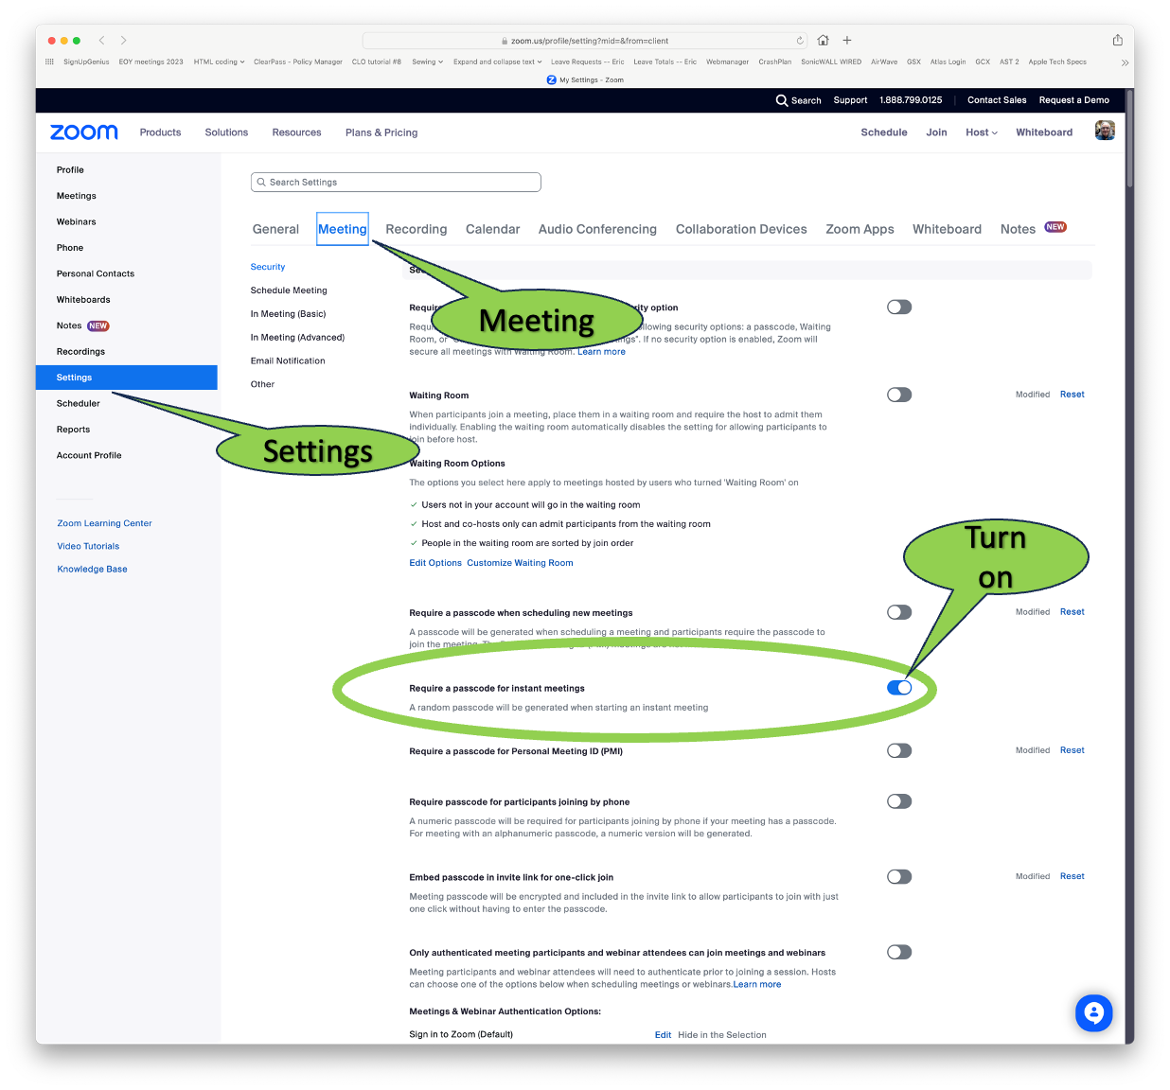Reload the page from the address bar

pyautogui.click(x=800, y=41)
